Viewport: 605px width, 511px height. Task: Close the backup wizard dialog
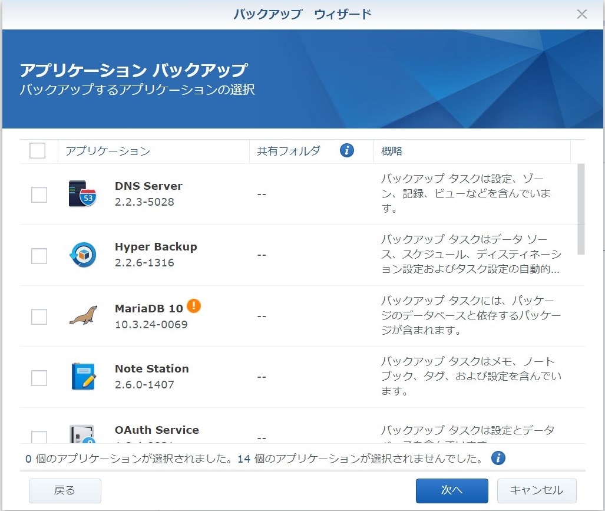coord(582,14)
